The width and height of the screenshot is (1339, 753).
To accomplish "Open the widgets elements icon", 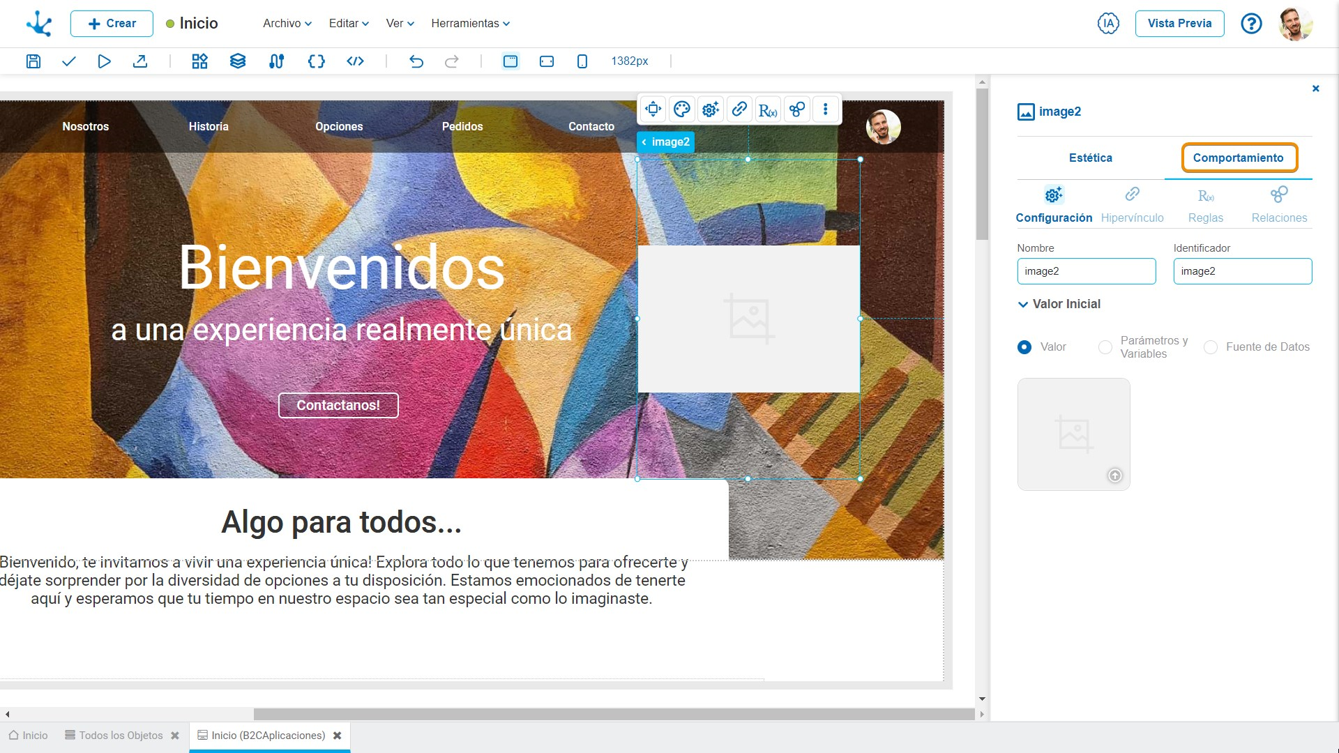I will click(x=200, y=61).
